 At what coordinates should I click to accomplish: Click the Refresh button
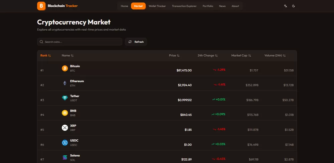pos(136,42)
